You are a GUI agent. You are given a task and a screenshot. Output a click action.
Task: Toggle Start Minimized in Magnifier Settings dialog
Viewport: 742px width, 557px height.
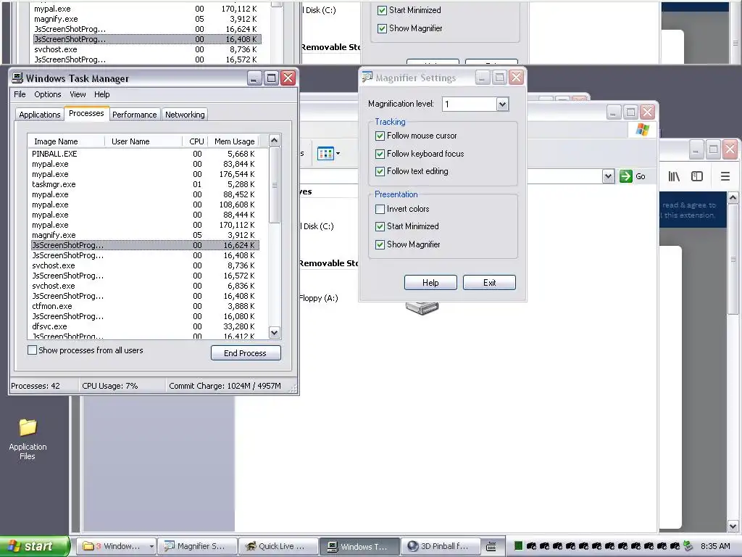(380, 226)
